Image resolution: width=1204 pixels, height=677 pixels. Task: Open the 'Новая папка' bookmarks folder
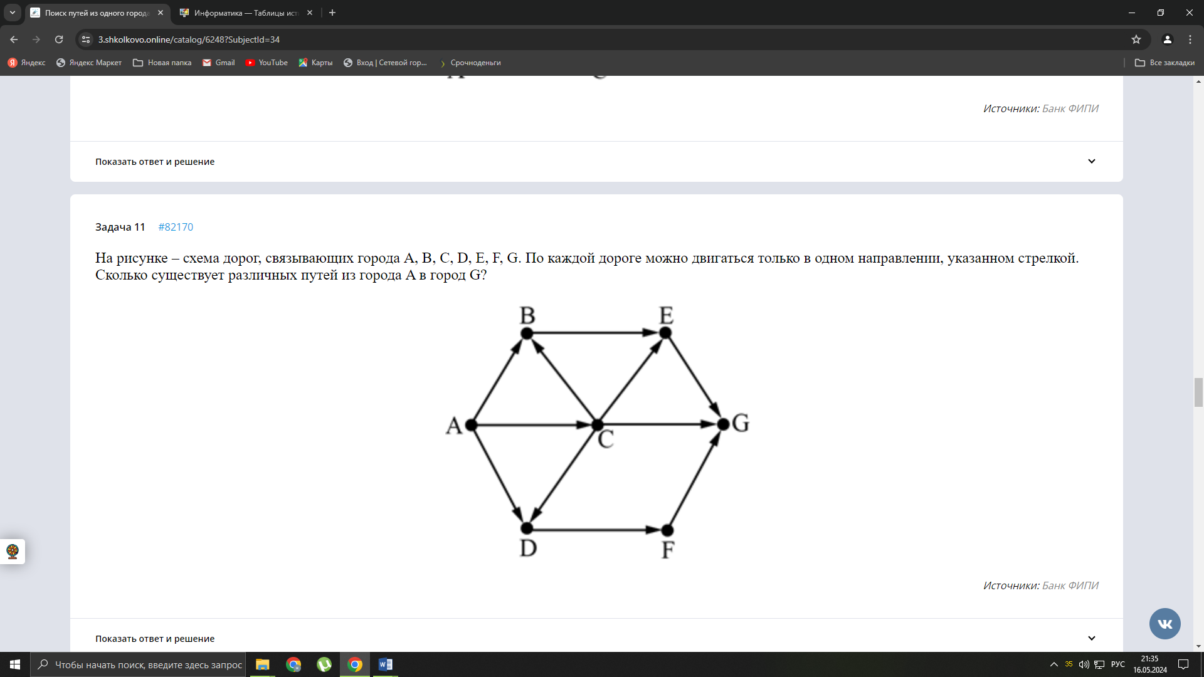point(162,63)
